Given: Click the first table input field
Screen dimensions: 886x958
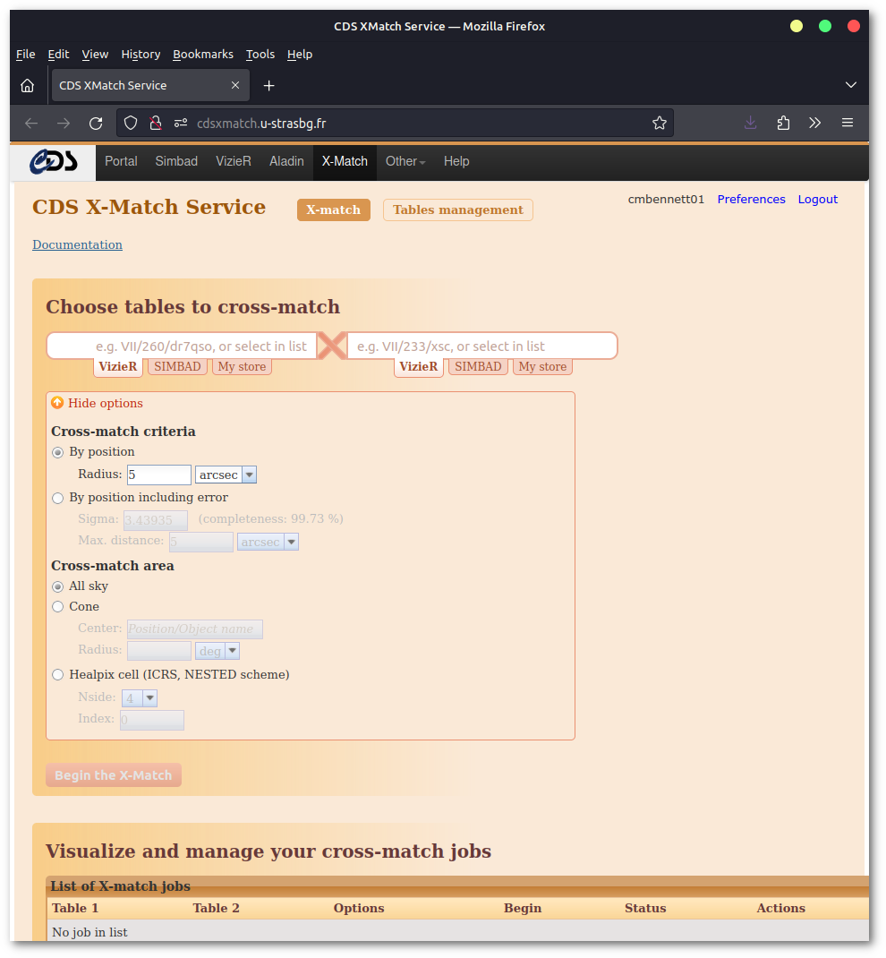Looking at the screenshot, I should point(182,346).
